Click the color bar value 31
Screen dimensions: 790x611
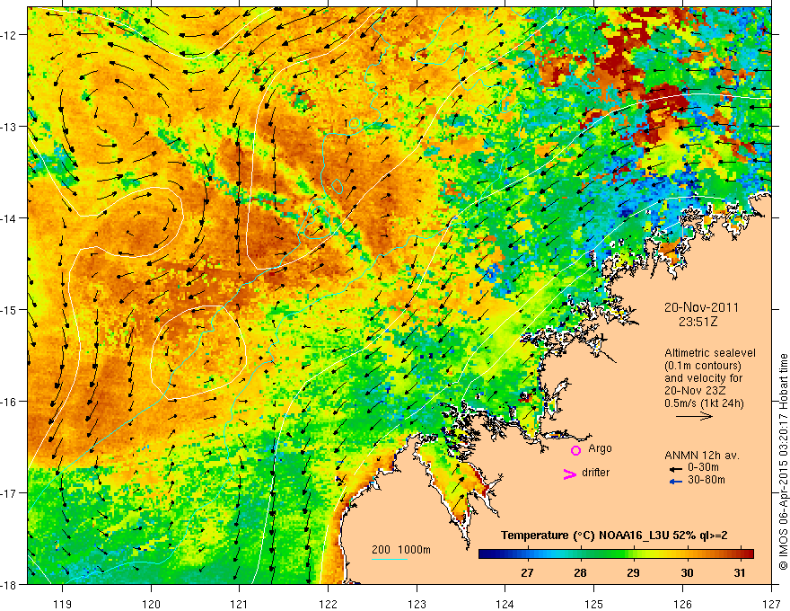(739, 572)
